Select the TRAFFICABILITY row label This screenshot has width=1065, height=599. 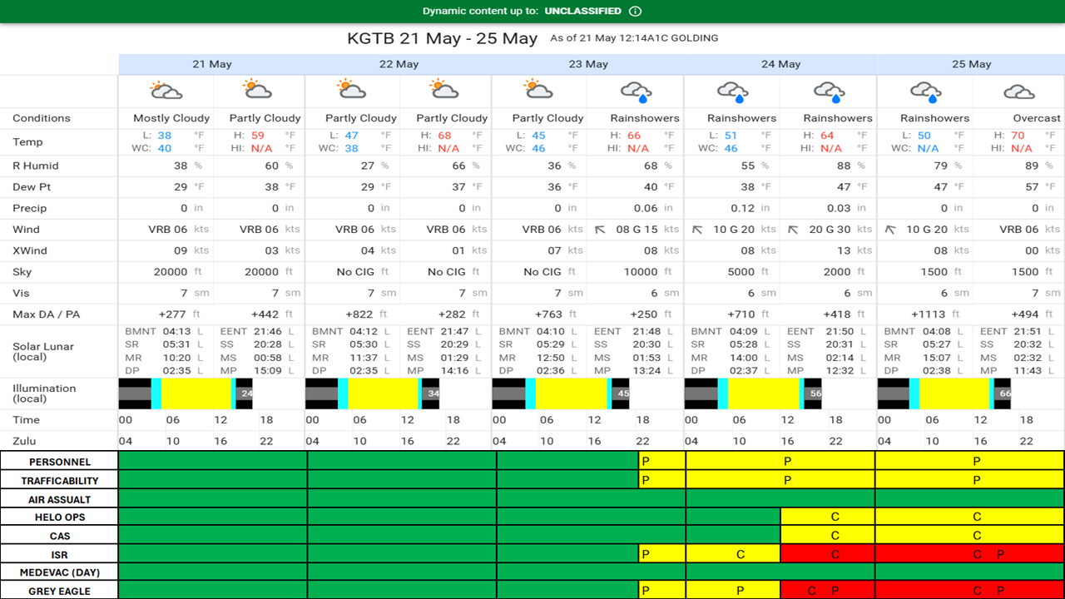tap(60, 481)
